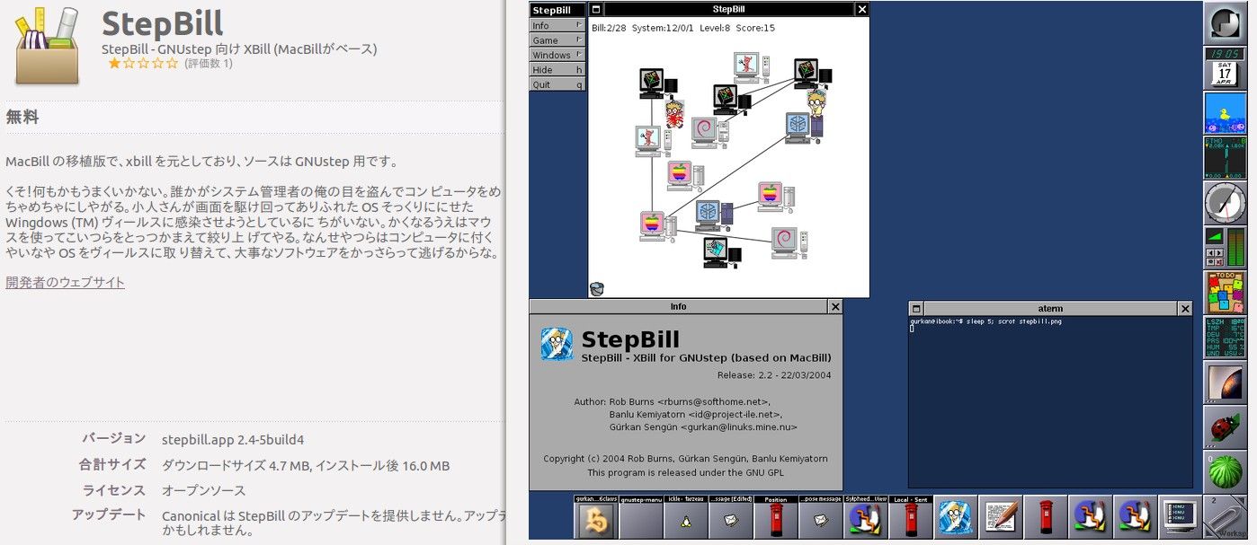Click the exploding Bill character
This screenshot has width=1257, height=545.
[x=674, y=114]
